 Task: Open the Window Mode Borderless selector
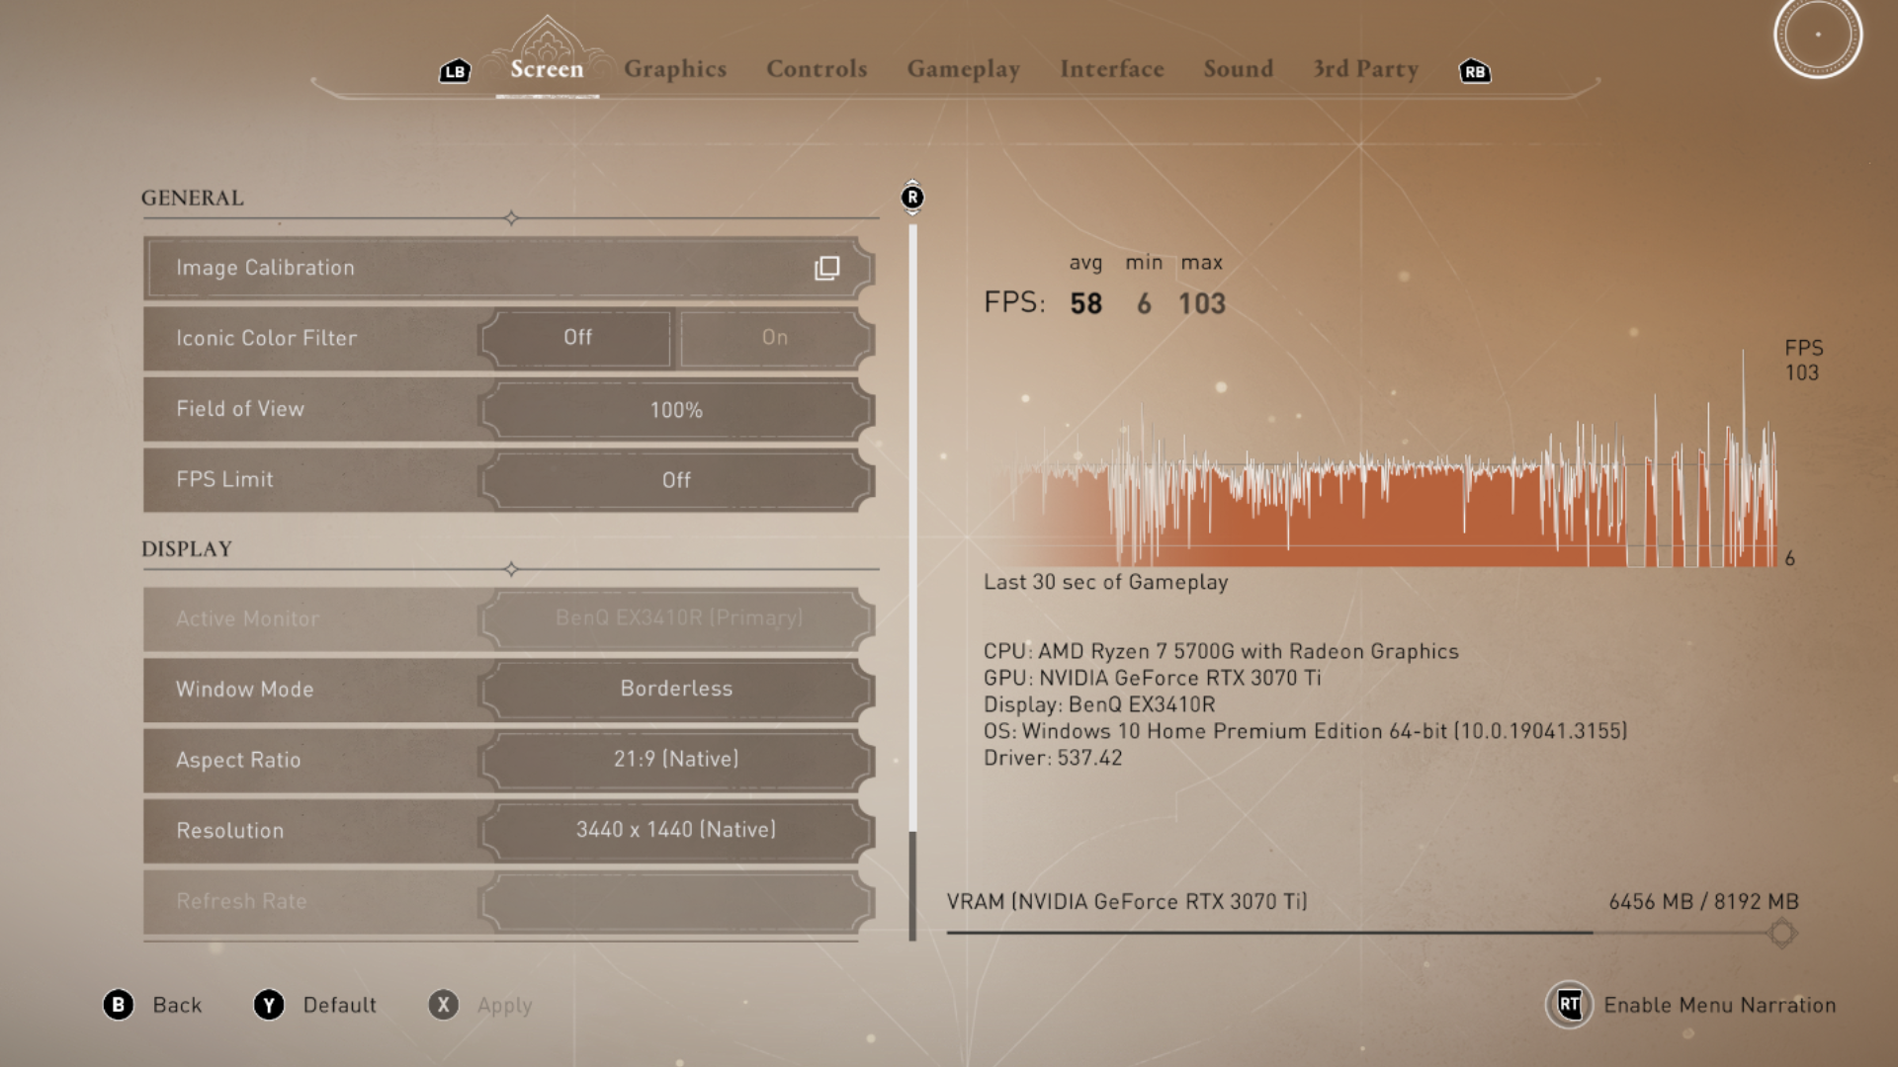coord(675,689)
